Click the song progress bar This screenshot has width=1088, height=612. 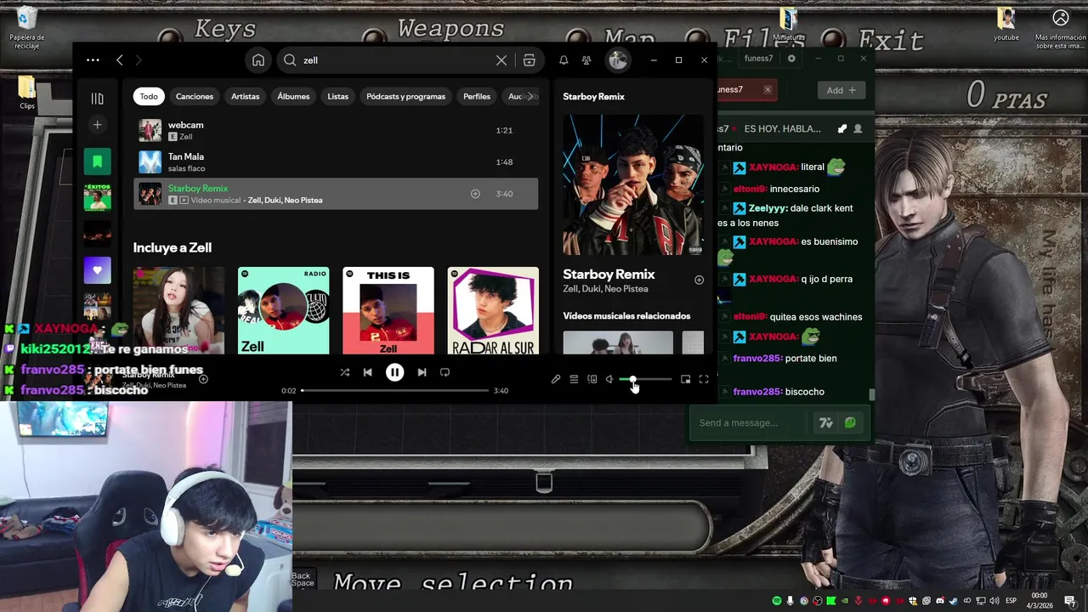395,390
